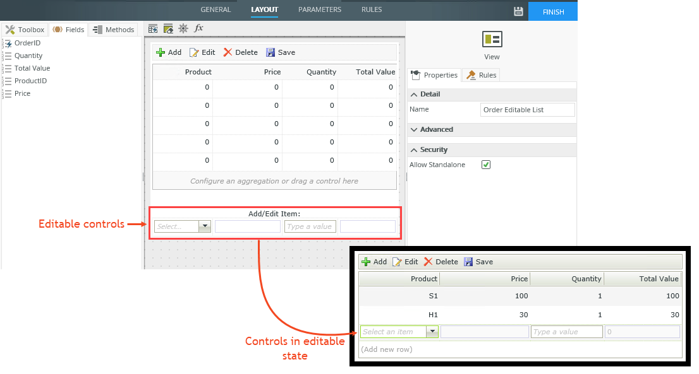Click the first table layout toolbar icon

(x=153, y=29)
